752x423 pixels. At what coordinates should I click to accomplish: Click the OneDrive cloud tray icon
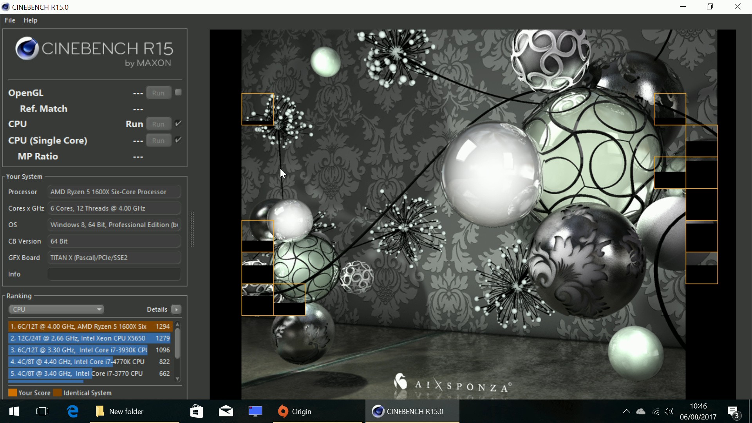click(641, 411)
